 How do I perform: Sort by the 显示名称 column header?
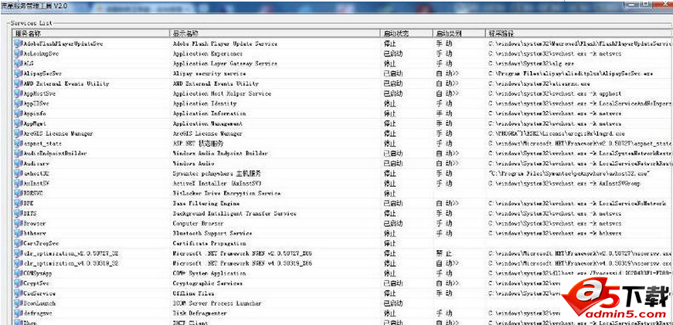(x=275, y=33)
